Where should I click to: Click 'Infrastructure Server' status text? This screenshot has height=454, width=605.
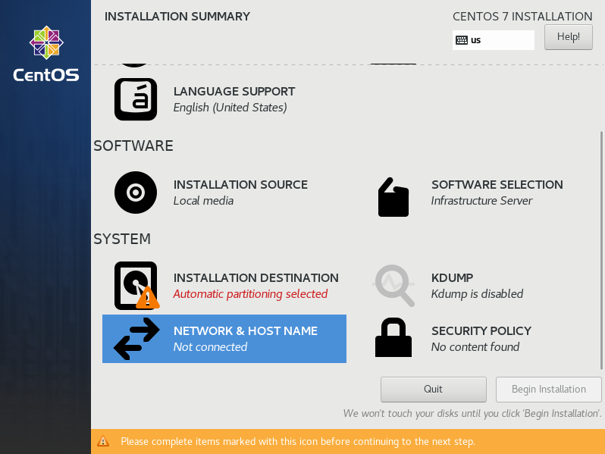481,201
